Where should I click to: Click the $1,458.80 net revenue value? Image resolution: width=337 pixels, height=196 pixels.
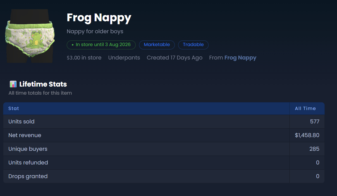[x=307, y=135]
